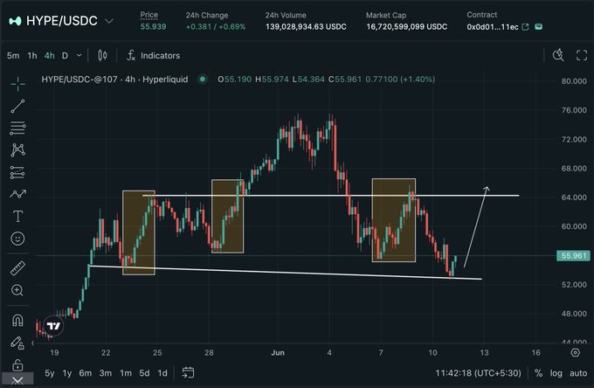Screen dimensions: 594x388
Task: Open contract address external link icon
Action: [x=525, y=27]
